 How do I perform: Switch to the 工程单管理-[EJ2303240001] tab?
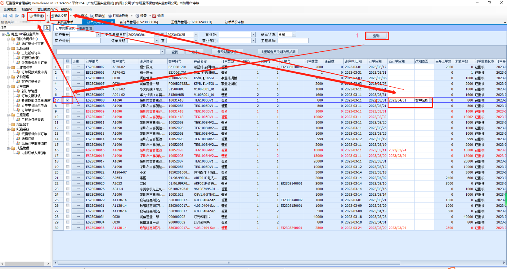pos(192,22)
